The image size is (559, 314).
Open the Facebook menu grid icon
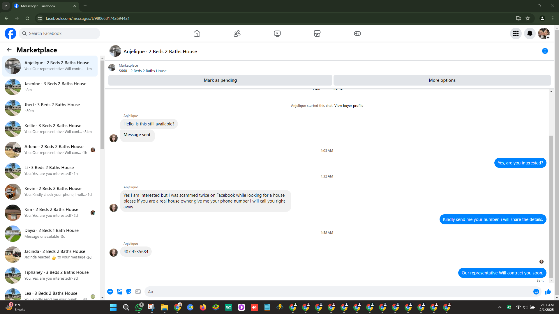click(516, 33)
